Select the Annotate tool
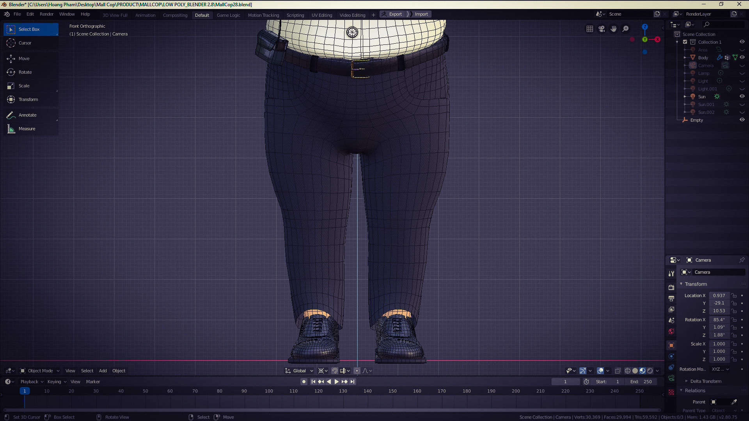The width and height of the screenshot is (749, 421). point(27,115)
